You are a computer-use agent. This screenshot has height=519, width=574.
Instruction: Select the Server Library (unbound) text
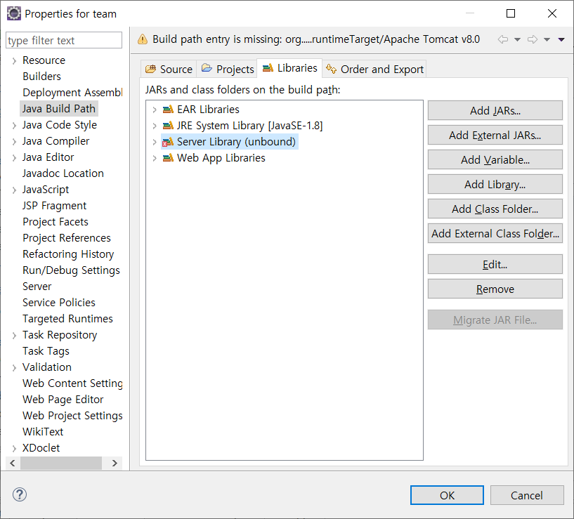point(236,142)
